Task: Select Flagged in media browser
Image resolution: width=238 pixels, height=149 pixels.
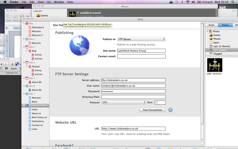Action: tap(217, 54)
